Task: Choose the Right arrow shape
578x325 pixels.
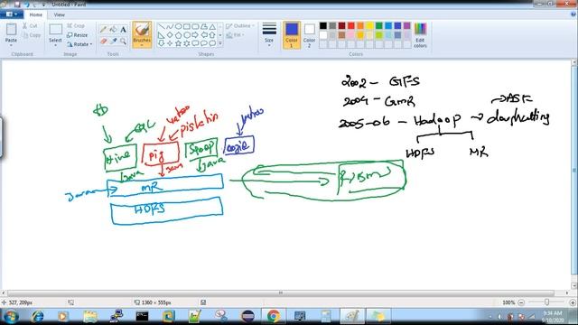Action: tap(195, 35)
